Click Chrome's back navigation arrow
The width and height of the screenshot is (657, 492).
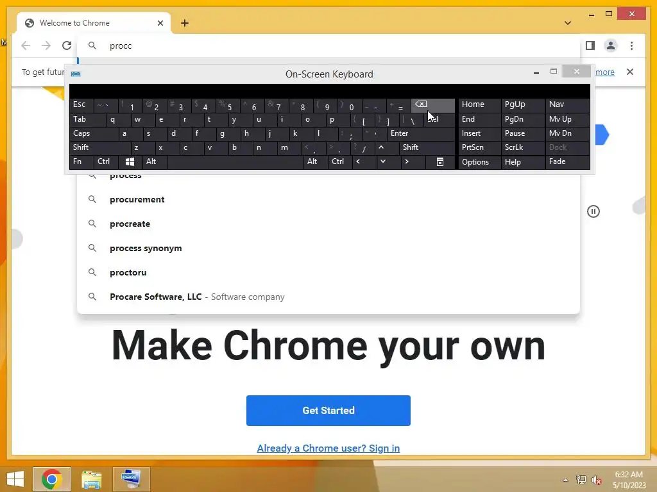(x=26, y=45)
